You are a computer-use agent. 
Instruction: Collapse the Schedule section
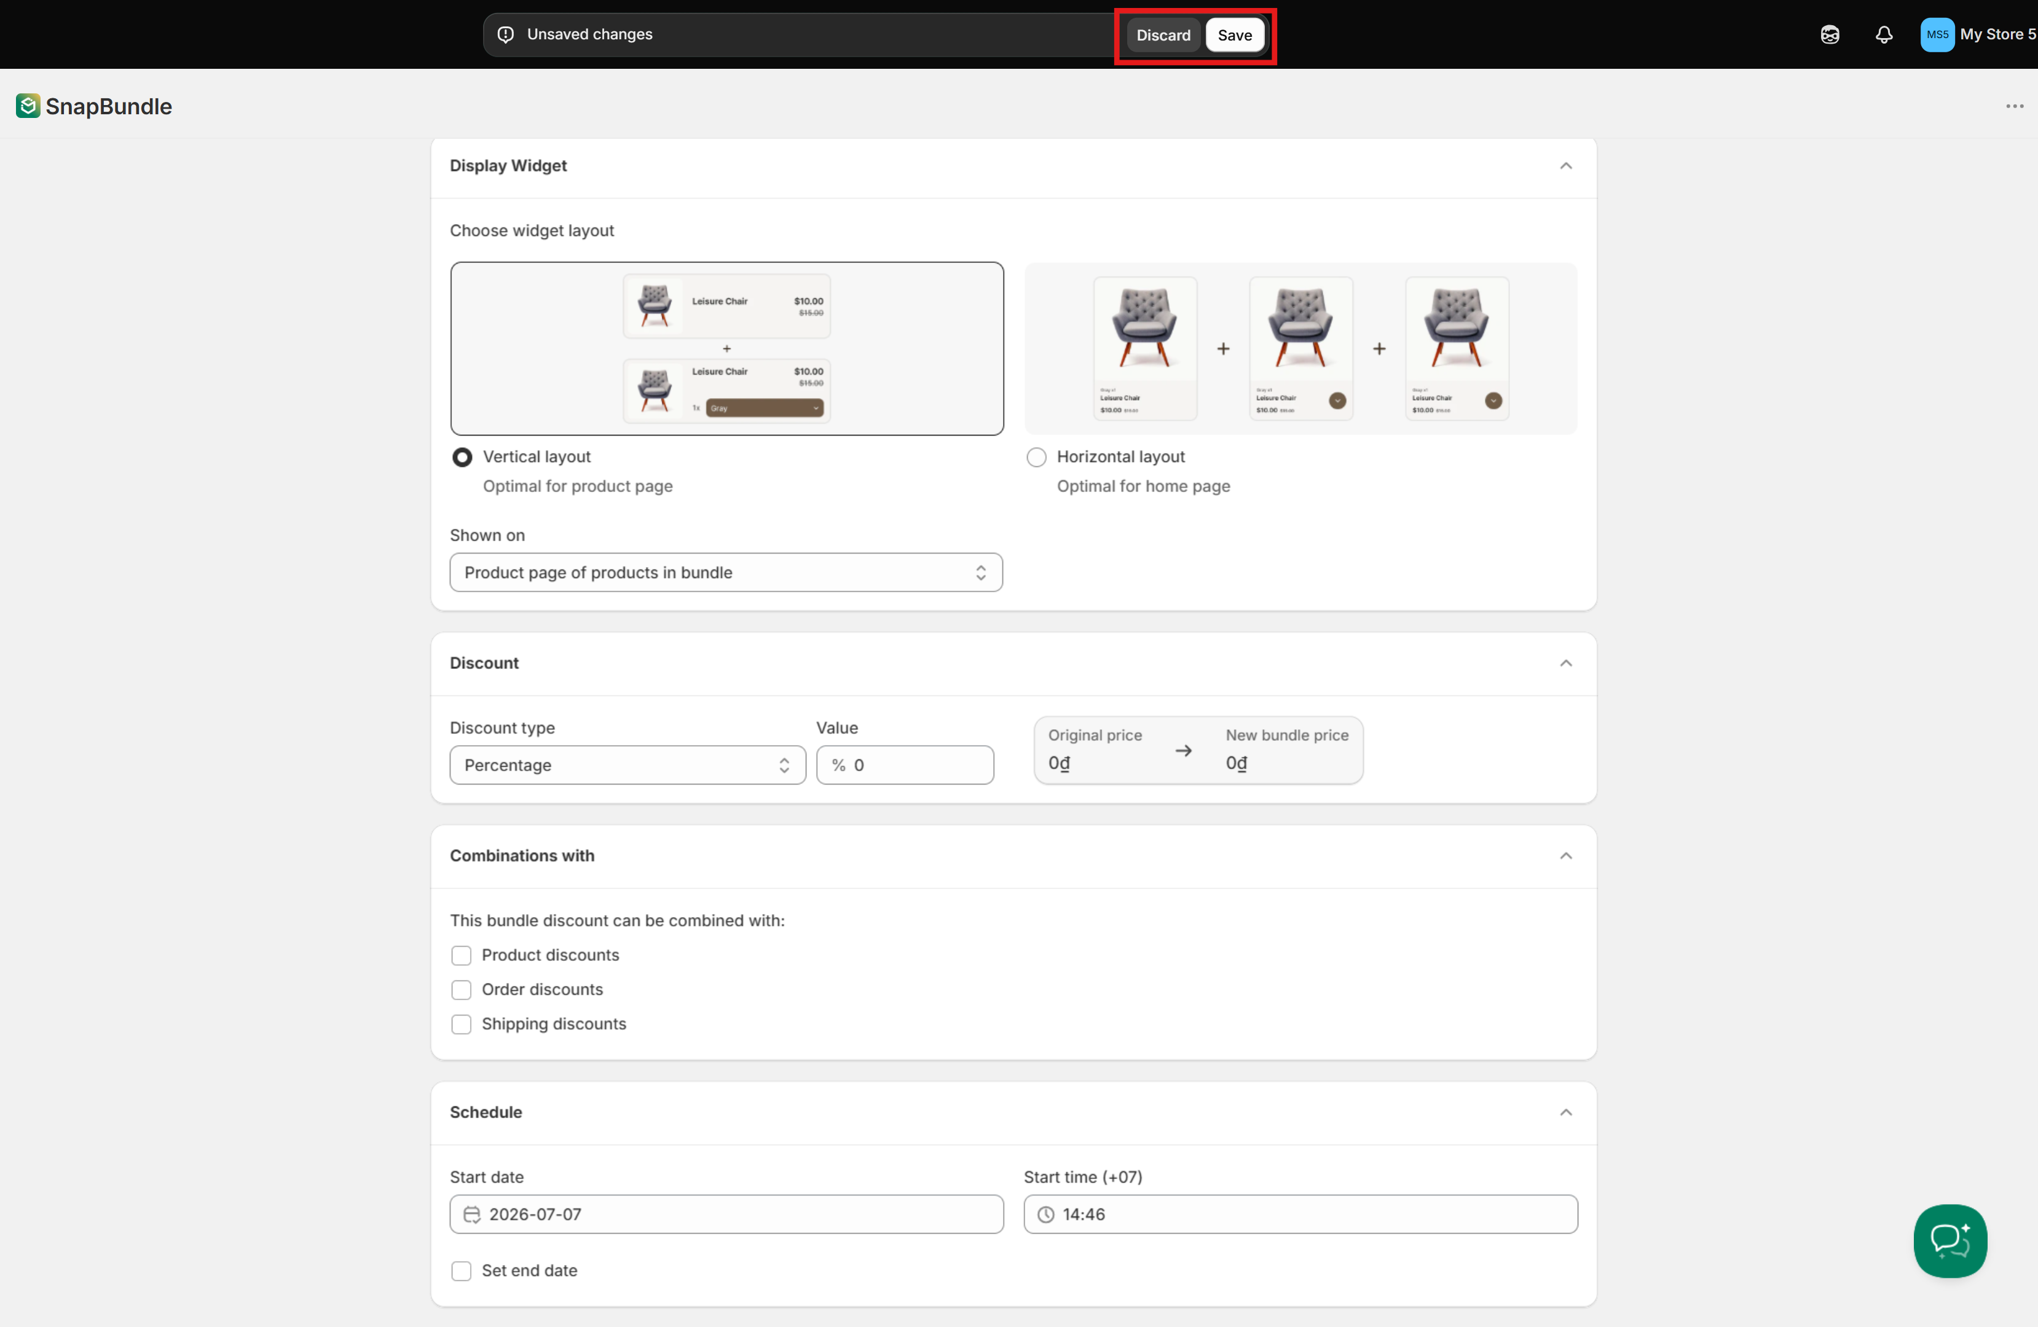click(x=1565, y=1112)
